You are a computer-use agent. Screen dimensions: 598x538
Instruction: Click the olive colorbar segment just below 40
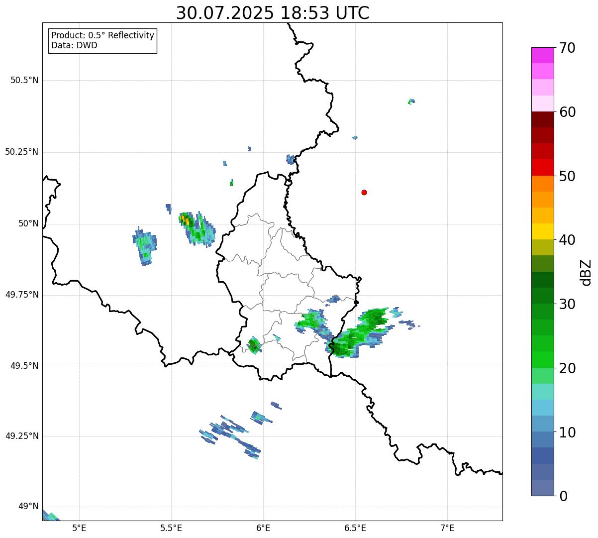pos(542,247)
